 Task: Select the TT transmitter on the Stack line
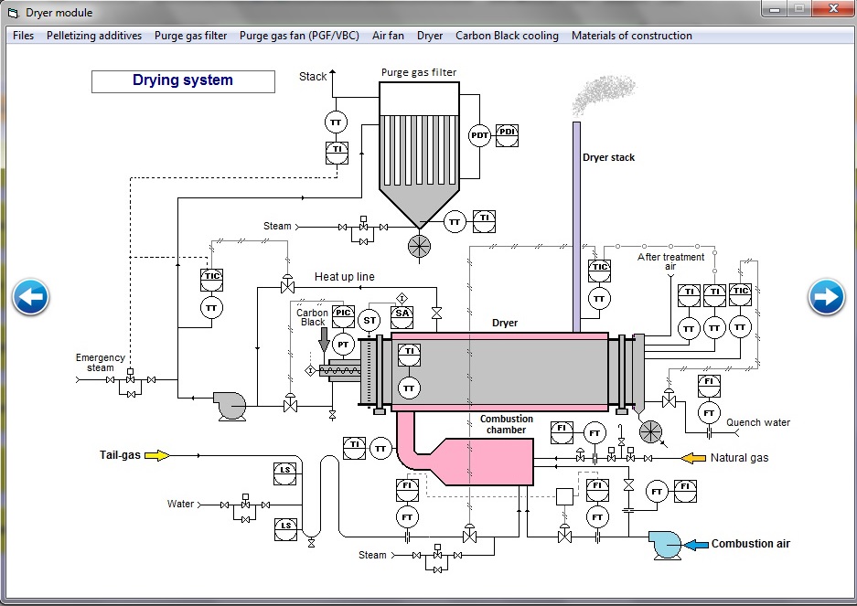(336, 122)
